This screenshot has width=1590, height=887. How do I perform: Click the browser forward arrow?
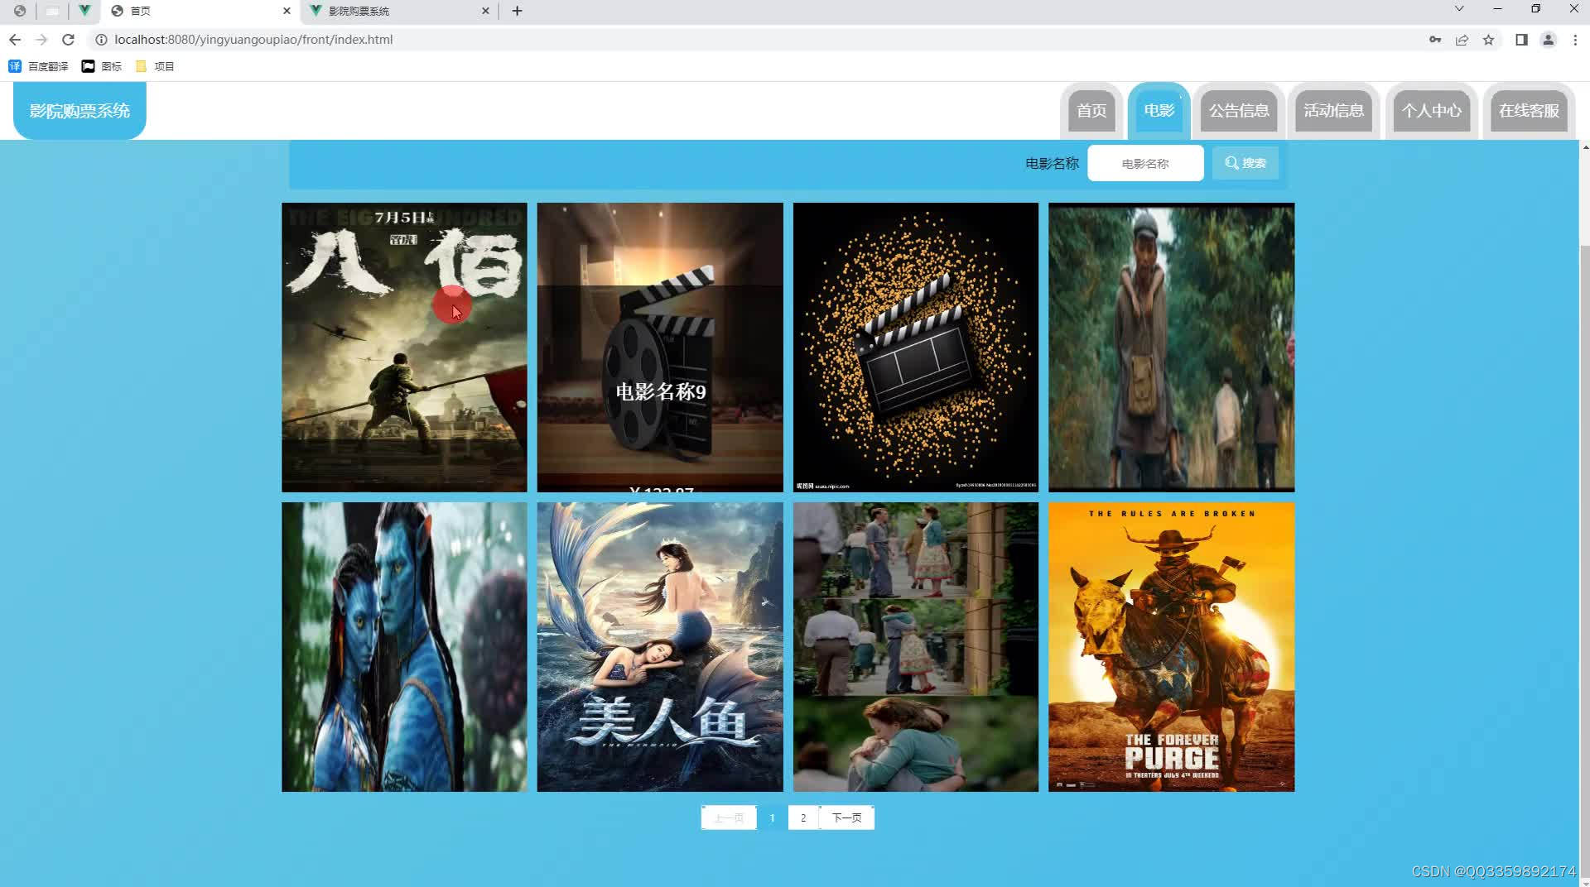41,40
